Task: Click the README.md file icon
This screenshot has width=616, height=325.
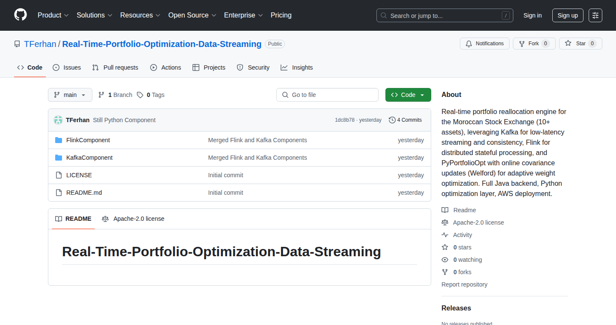Action: pyautogui.click(x=59, y=193)
